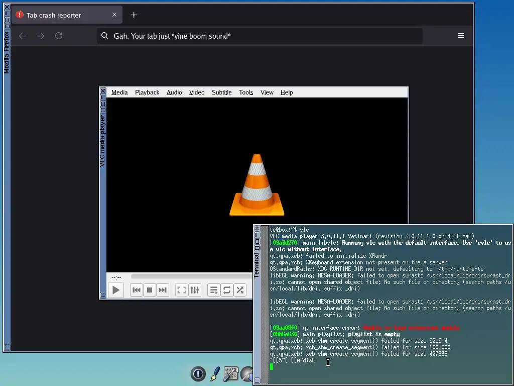Reload the Firefox page
This screenshot has height=386, width=514.
[59, 36]
